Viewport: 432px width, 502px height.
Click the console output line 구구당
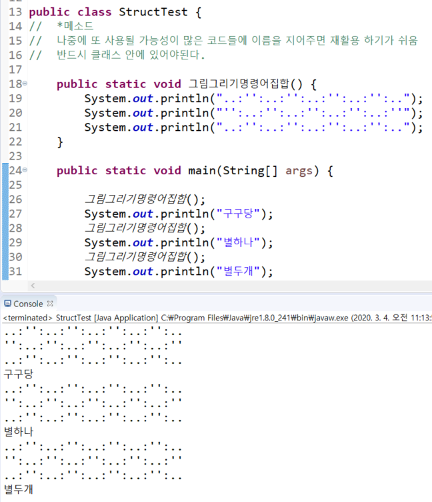19,374
